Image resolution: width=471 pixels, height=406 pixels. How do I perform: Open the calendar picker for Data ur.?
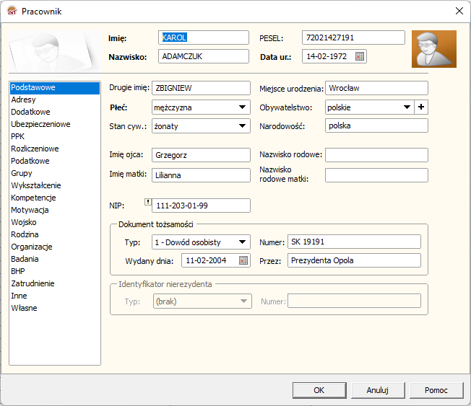coord(360,56)
